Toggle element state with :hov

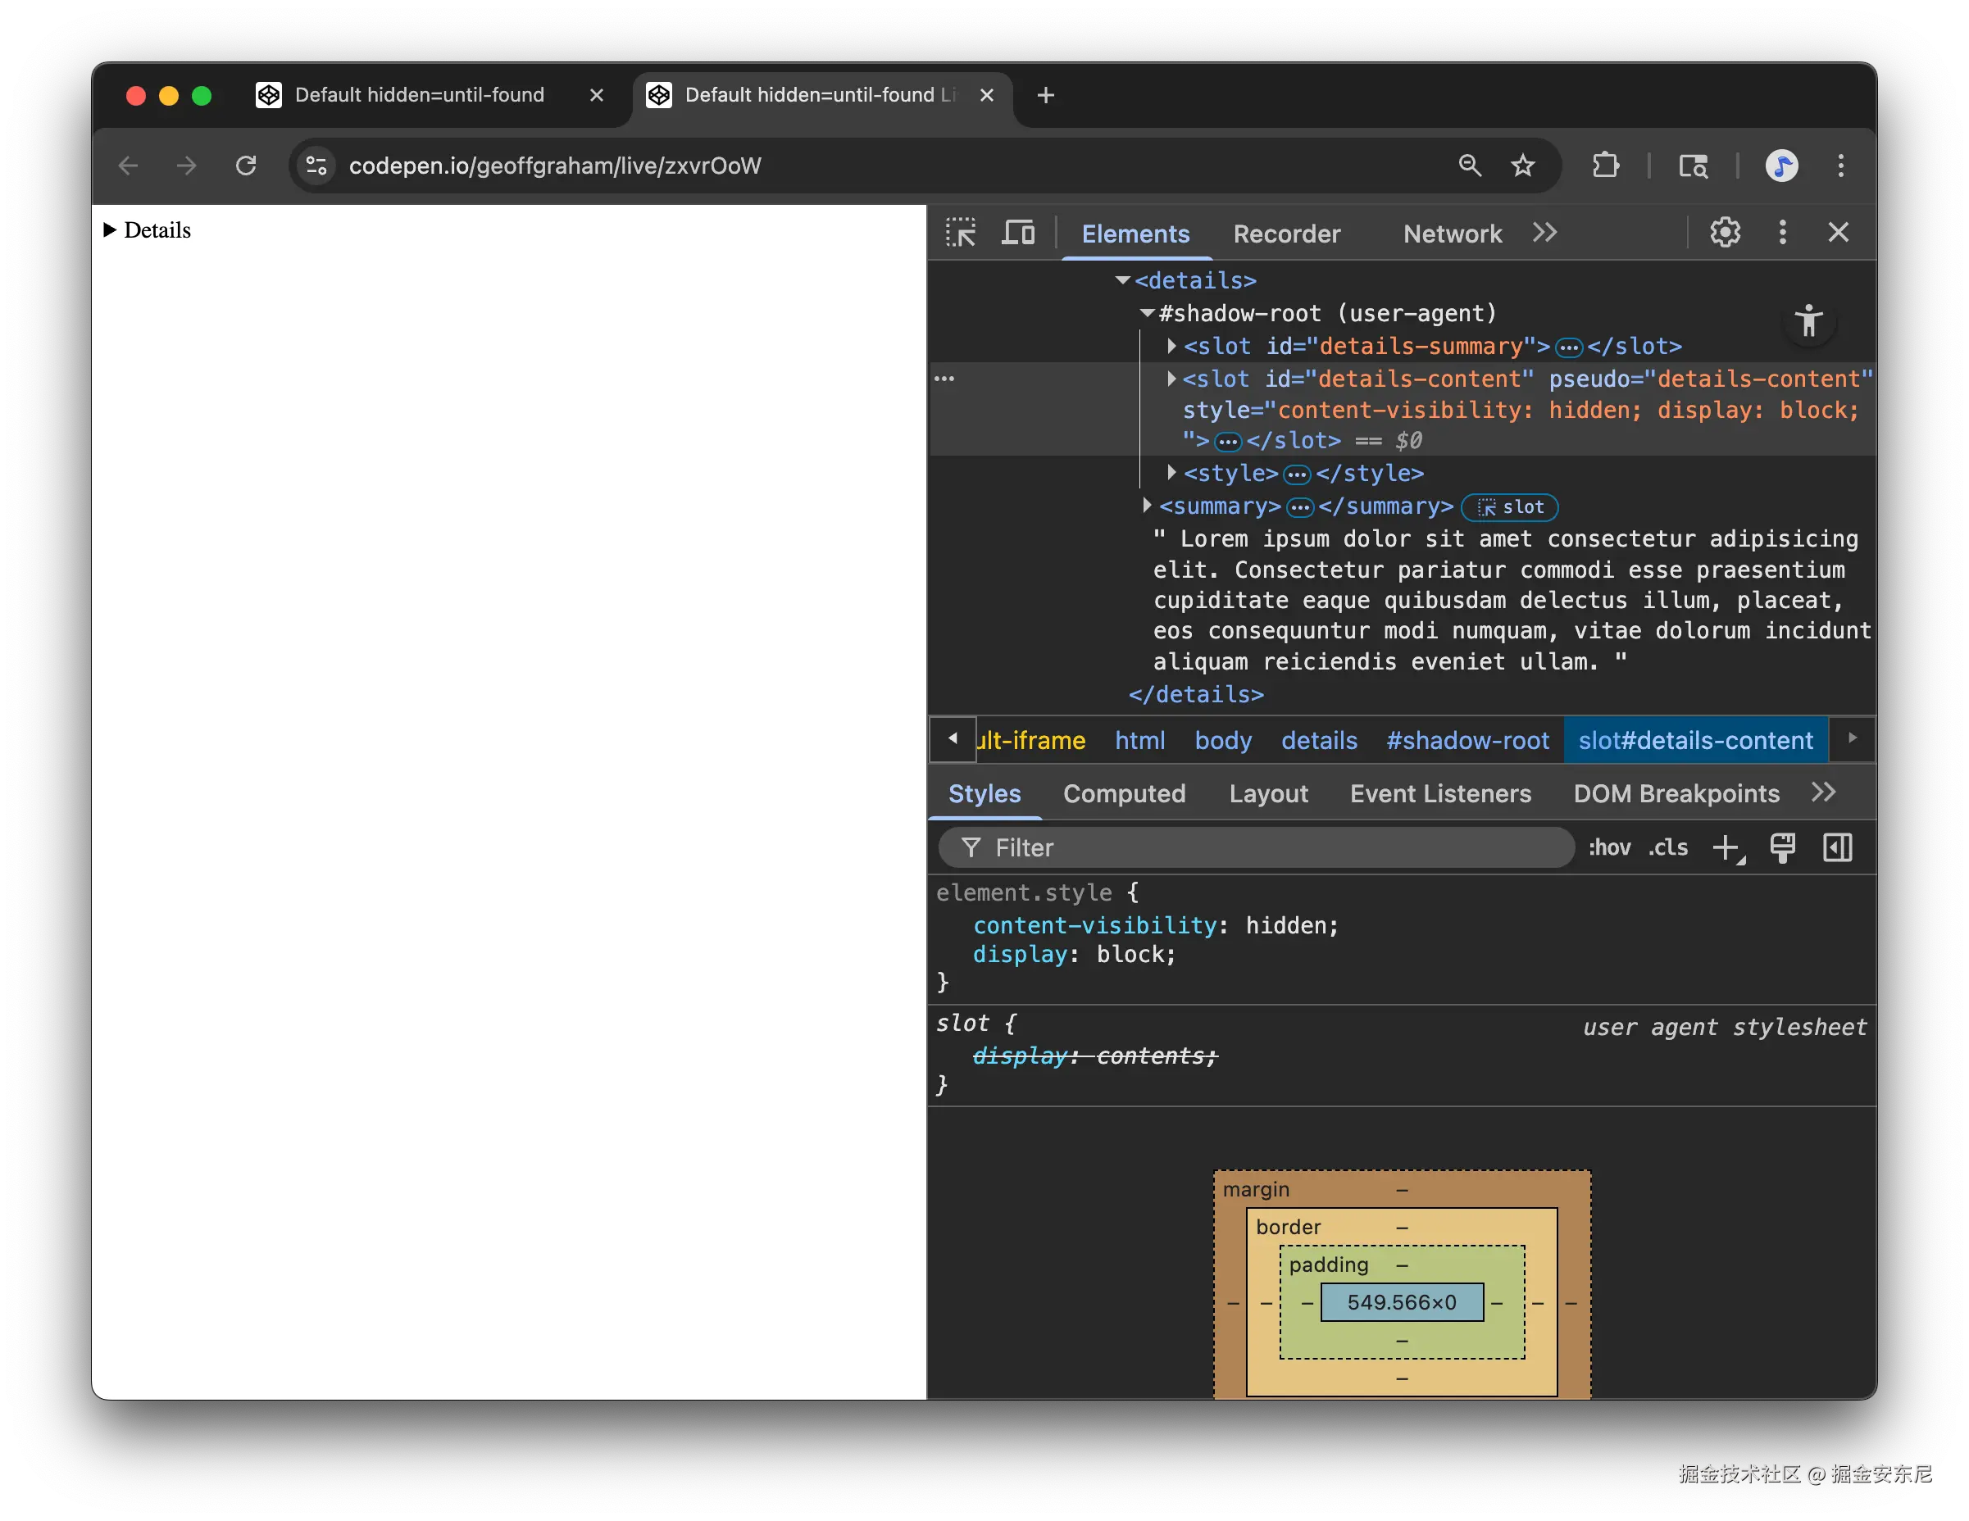1609,847
